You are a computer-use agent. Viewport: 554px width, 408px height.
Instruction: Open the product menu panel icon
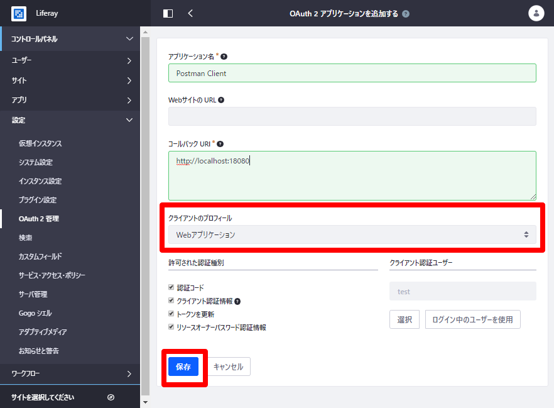pyautogui.click(x=167, y=13)
